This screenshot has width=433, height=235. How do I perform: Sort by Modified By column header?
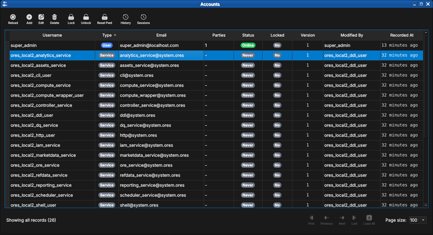[x=352, y=35]
